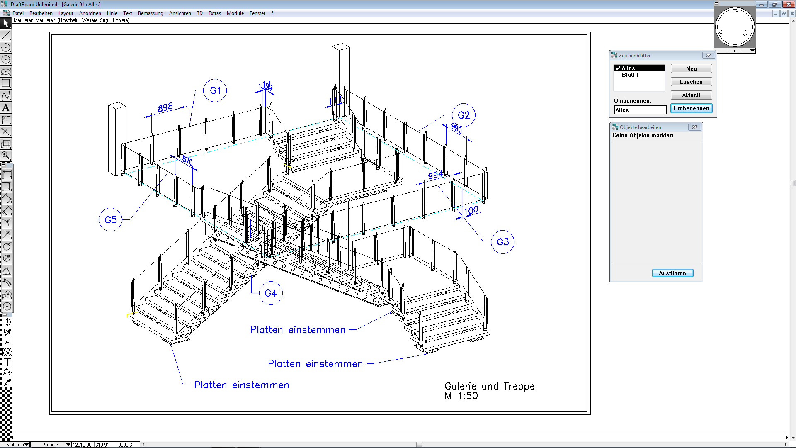Select the Zoom magnifier tool
796x448 pixels.
(x=6, y=156)
